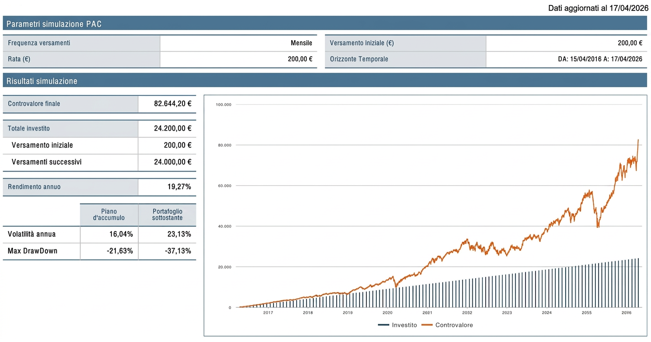Viewport: 651px width, 342px height.
Task: Click the dark blue Investito legend line
Action: pos(384,325)
